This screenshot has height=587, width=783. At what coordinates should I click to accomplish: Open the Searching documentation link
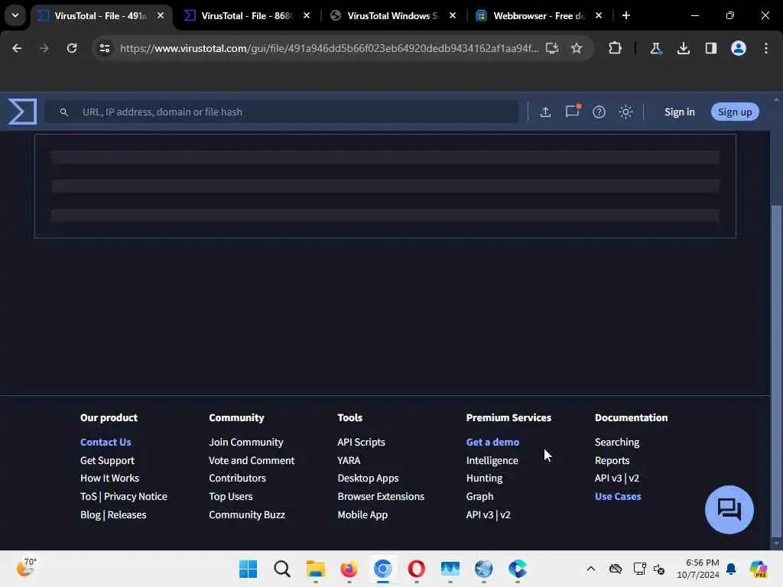(617, 442)
